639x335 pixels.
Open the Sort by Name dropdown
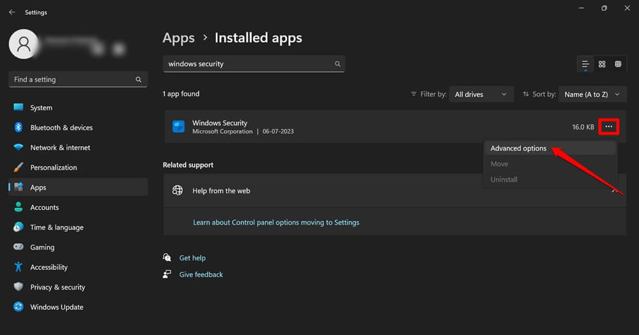click(592, 94)
